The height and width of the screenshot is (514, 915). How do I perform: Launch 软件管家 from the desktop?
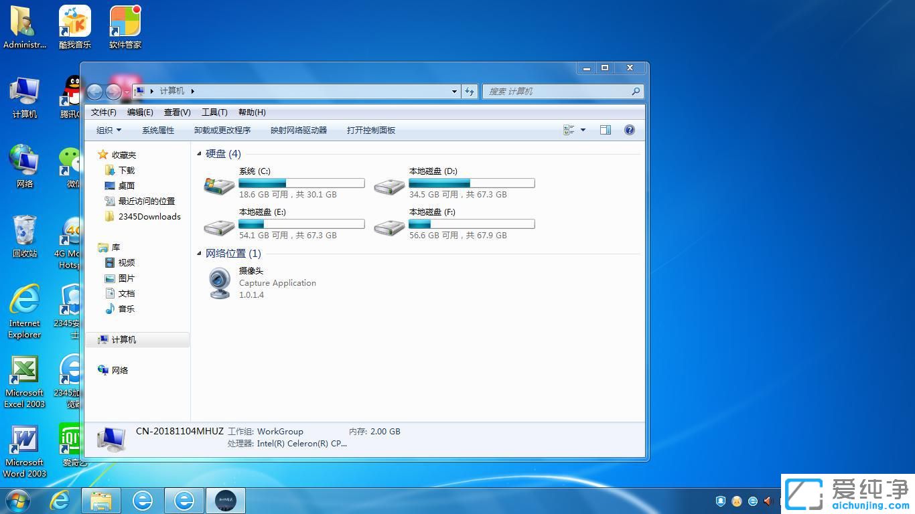point(124,27)
